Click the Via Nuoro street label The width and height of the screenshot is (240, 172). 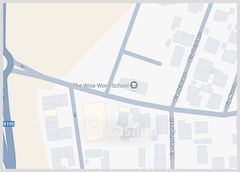point(231,96)
